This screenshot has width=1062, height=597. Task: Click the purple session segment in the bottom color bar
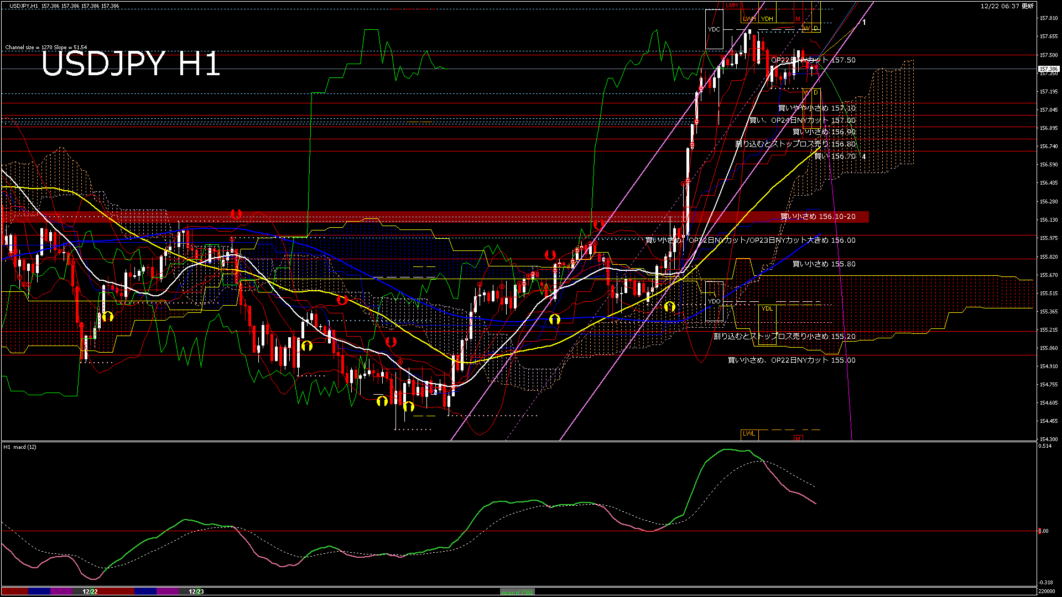pos(60,591)
